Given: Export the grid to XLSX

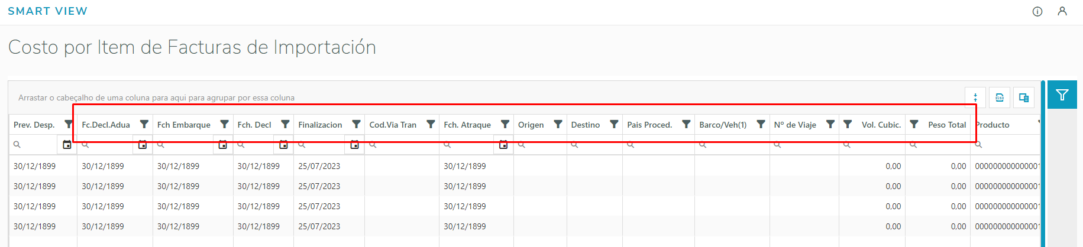Looking at the screenshot, I should click(1000, 97).
